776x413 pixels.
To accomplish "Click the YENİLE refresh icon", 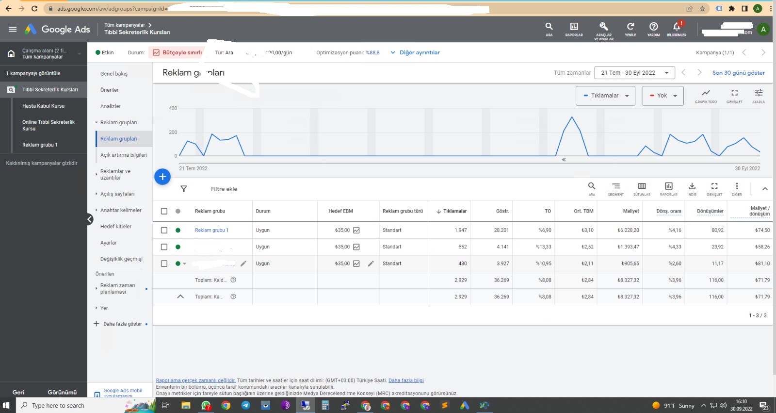I will (x=630, y=29).
